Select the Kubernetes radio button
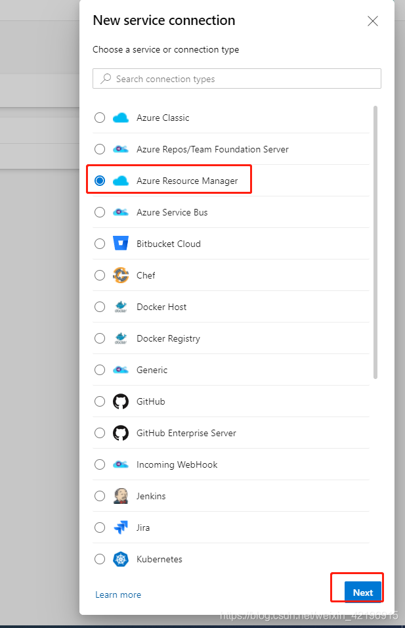405x628 pixels. point(100,559)
